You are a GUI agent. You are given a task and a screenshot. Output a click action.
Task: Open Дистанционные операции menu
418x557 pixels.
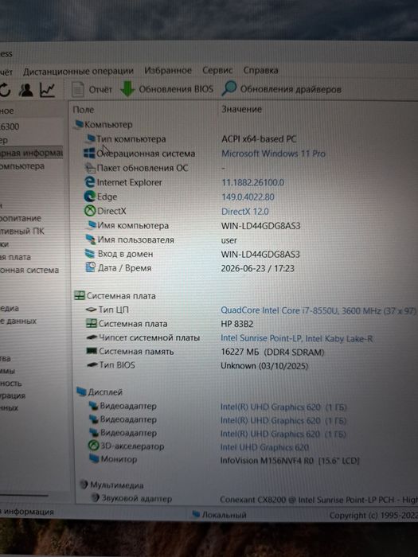click(78, 71)
